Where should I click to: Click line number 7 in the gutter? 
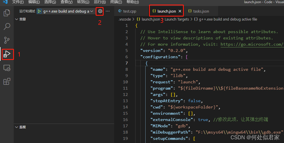click(127, 63)
